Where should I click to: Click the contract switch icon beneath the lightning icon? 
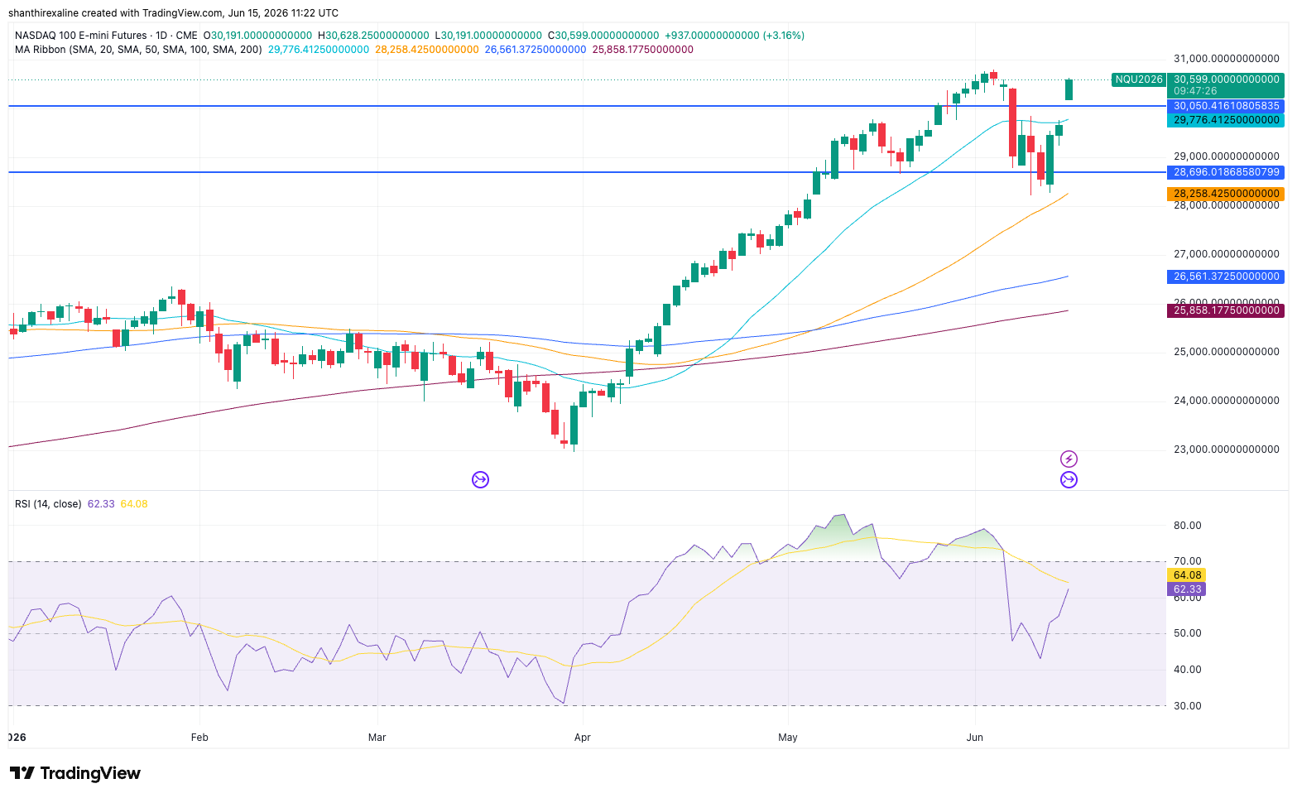point(1069,479)
